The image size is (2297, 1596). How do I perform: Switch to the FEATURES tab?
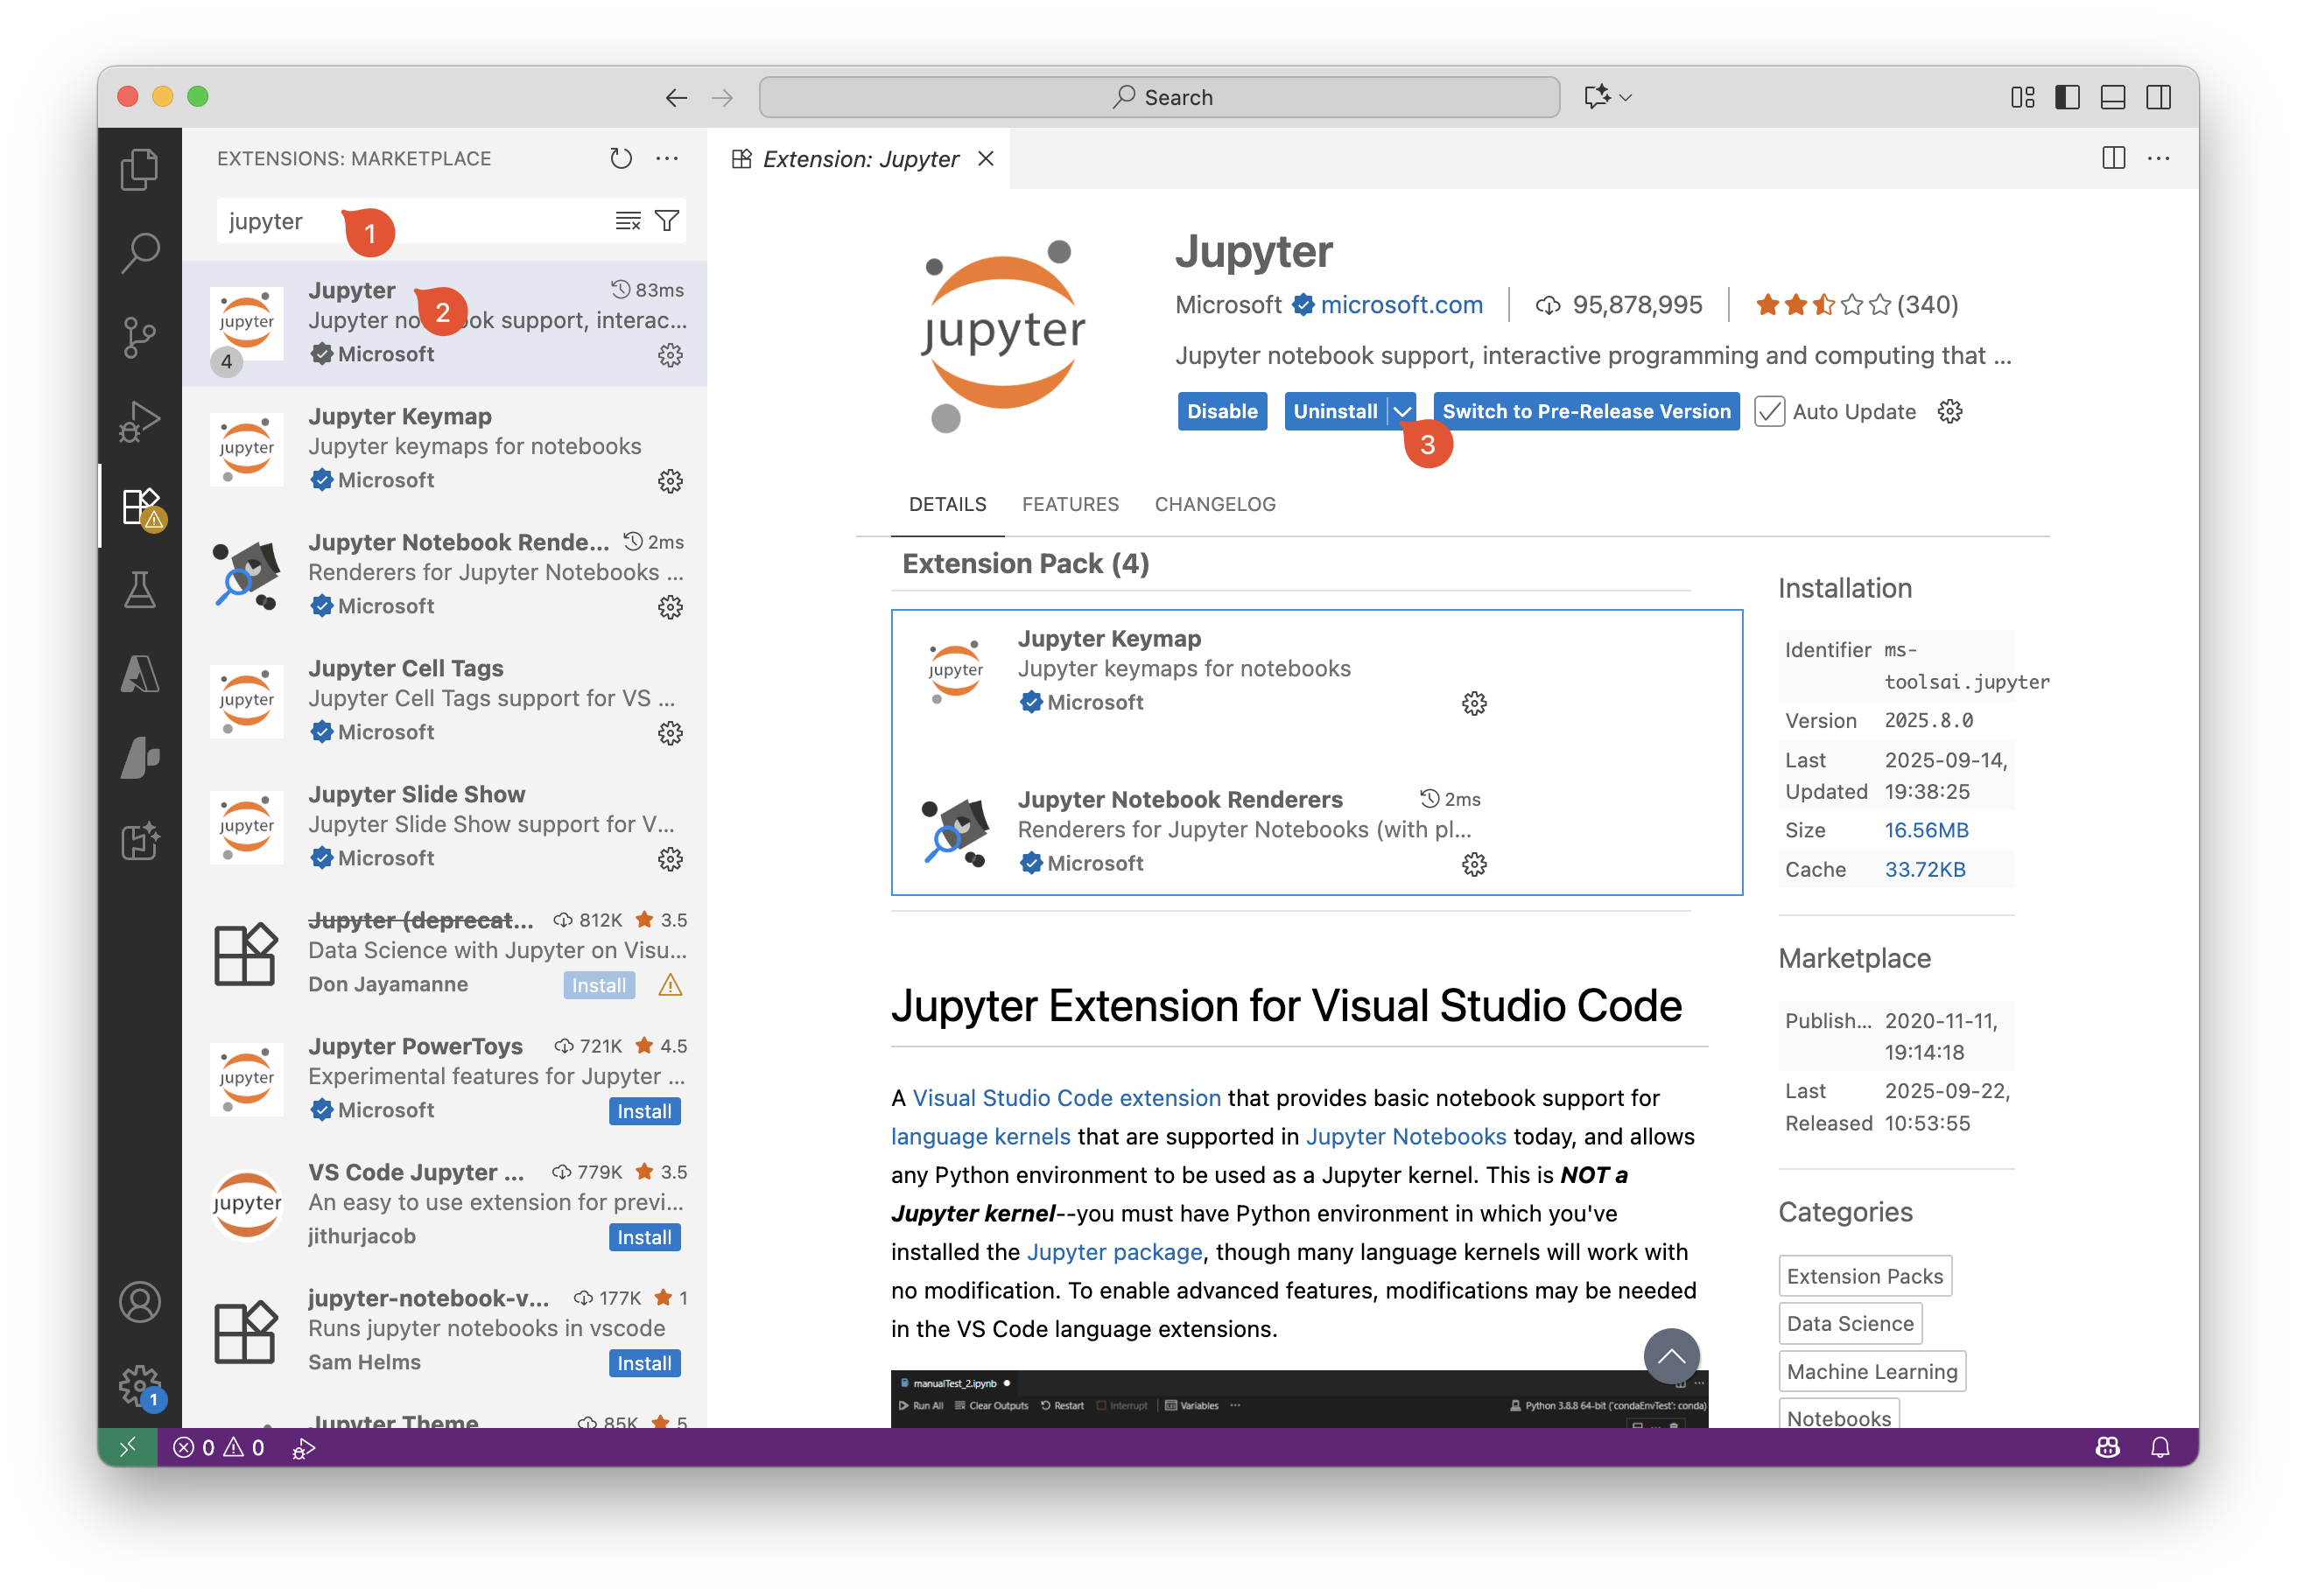tap(1070, 504)
